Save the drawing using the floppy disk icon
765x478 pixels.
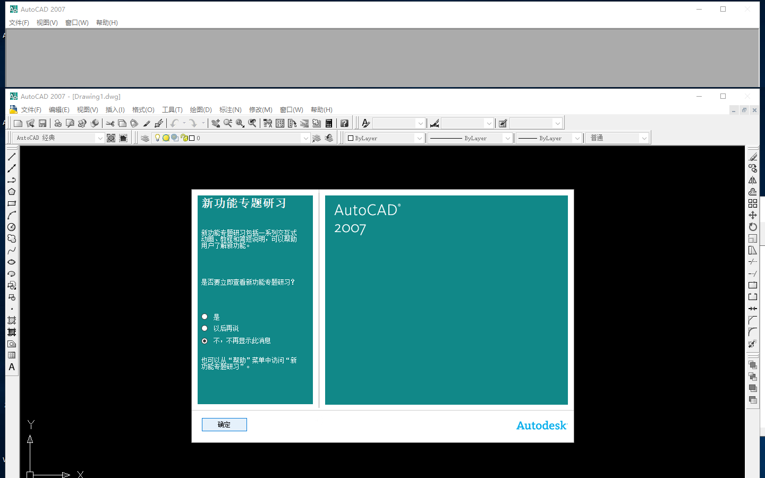point(42,123)
